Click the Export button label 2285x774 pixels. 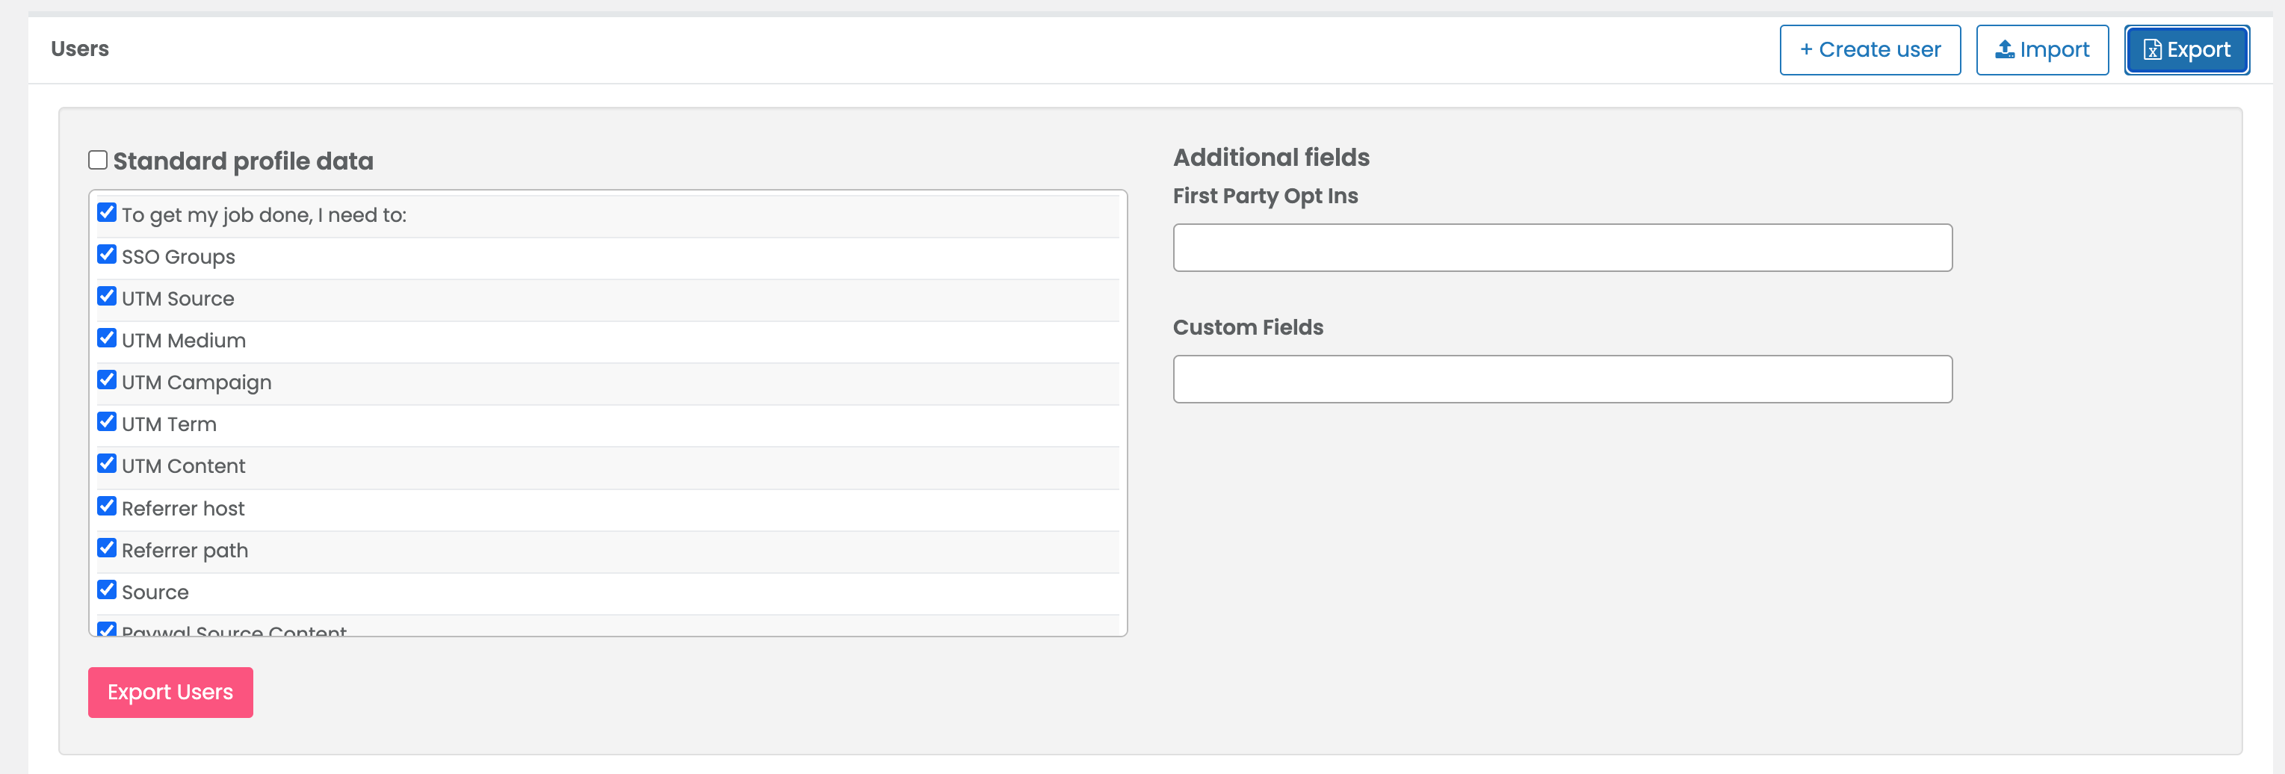2198,49
